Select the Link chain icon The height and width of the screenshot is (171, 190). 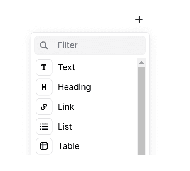44,107
